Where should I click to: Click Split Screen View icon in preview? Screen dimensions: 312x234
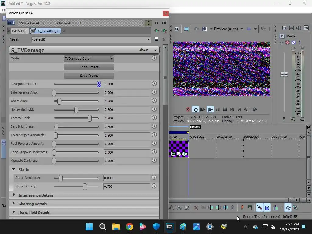pos(204,29)
